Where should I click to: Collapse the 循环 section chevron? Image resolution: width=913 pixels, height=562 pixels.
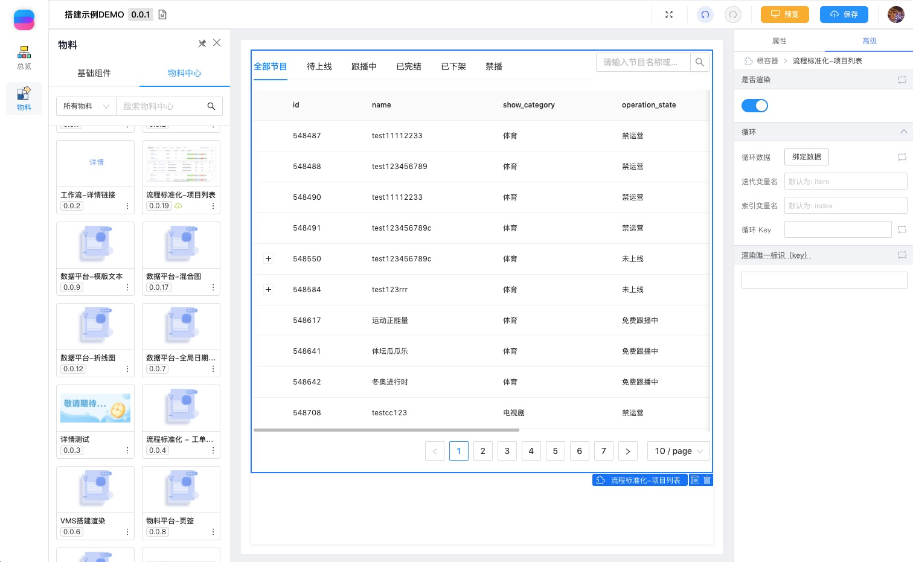[903, 132]
